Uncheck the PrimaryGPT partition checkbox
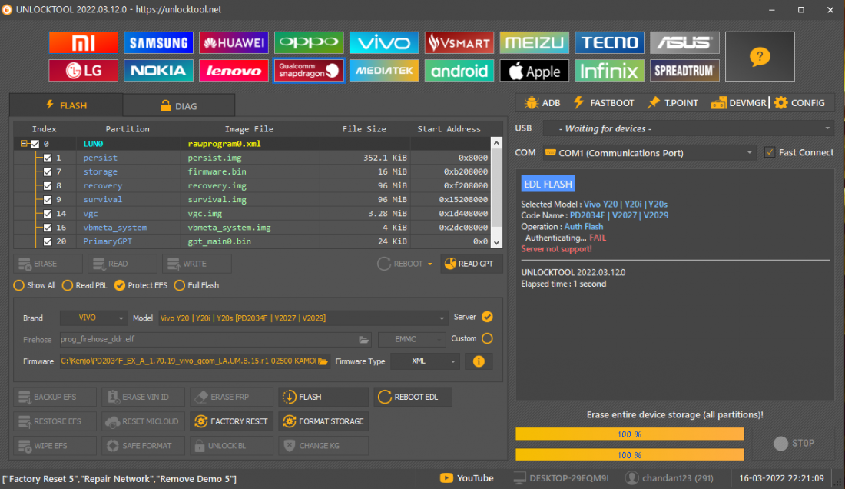Screen dimensions: 845x489 (x=48, y=242)
